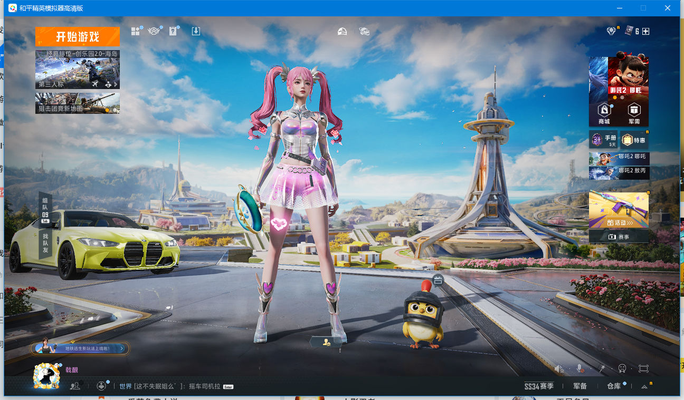Open the 经典排位 game mode selection card
The width and height of the screenshot is (684, 400).
(78, 69)
